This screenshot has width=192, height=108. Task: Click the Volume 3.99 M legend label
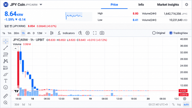click(22, 44)
